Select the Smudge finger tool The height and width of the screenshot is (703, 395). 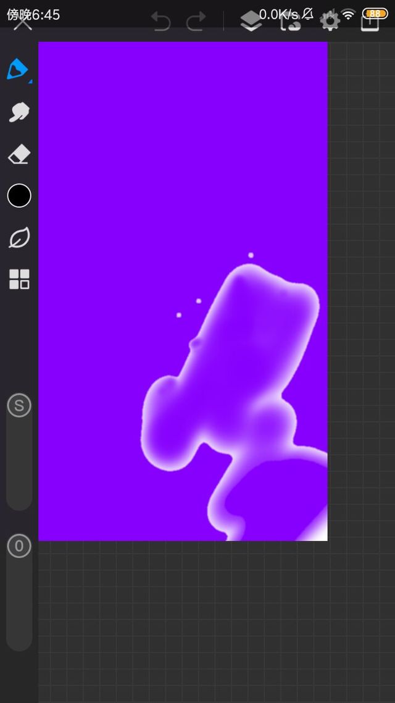[x=19, y=112]
